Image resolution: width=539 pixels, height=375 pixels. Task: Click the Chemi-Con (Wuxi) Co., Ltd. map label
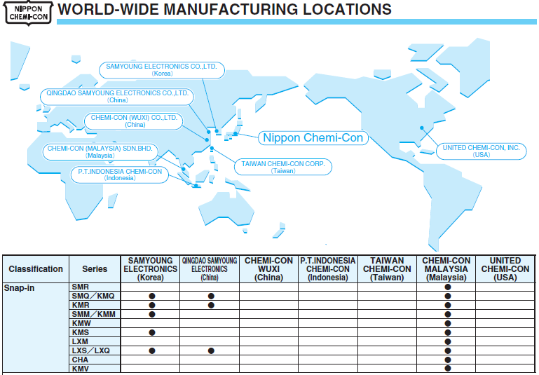[x=135, y=121]
